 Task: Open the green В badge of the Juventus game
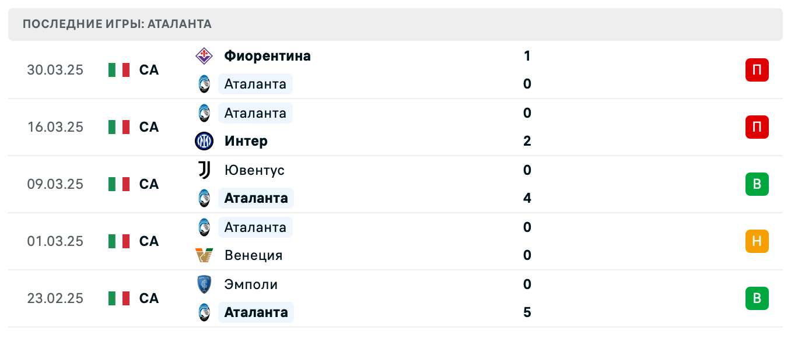[x=757, y=184]
